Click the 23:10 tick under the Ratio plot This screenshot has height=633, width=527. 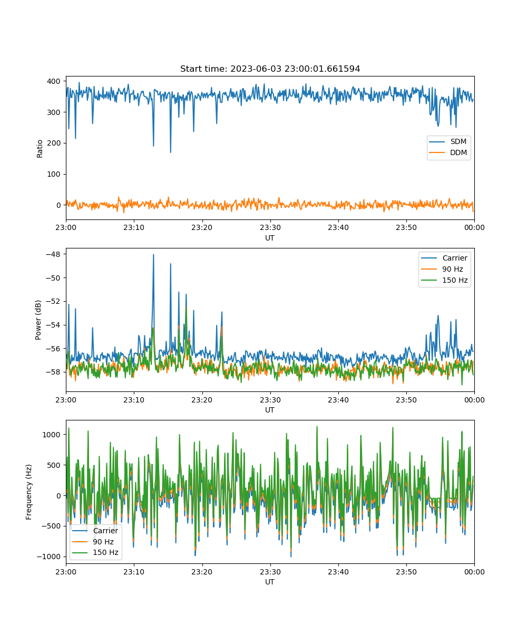tap(134, 227)
